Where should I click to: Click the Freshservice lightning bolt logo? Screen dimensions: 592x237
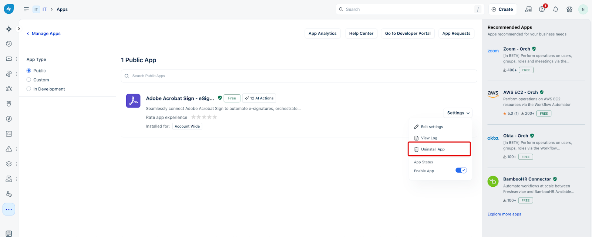click(9, 9)
